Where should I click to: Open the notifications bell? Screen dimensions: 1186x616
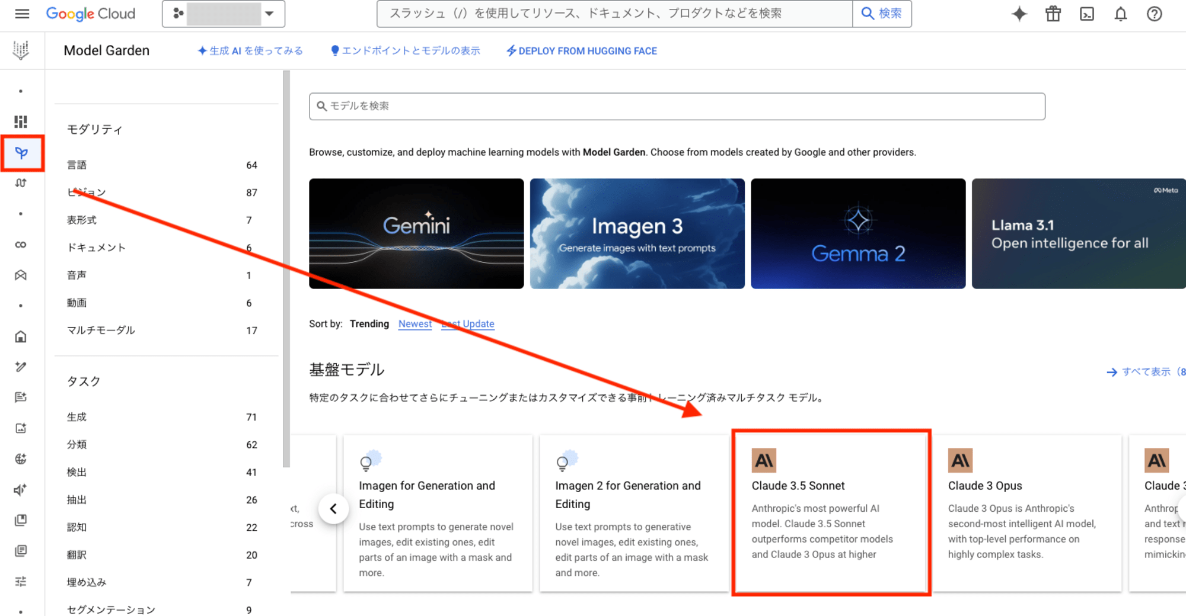pyautogui.click(x=1120, y=14)
